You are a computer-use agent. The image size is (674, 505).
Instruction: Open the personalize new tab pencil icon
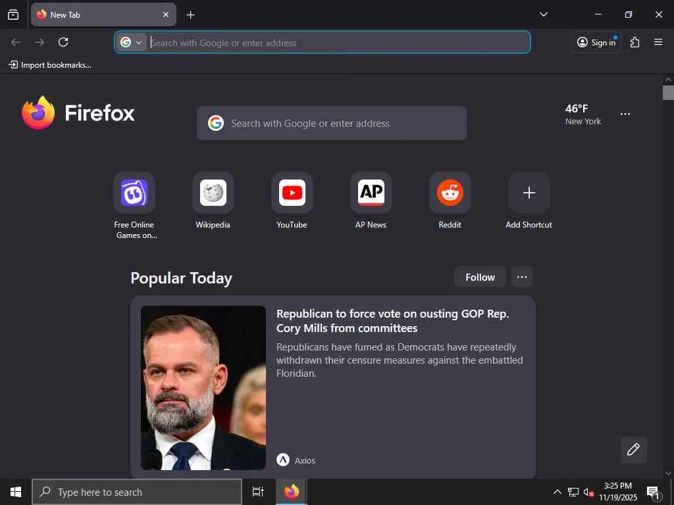tap(634, 450)
